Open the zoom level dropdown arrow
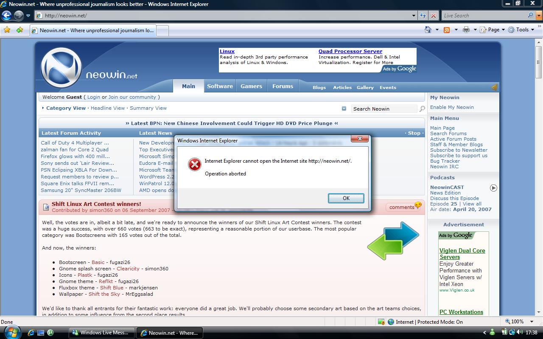 click(x=531, y=322)
